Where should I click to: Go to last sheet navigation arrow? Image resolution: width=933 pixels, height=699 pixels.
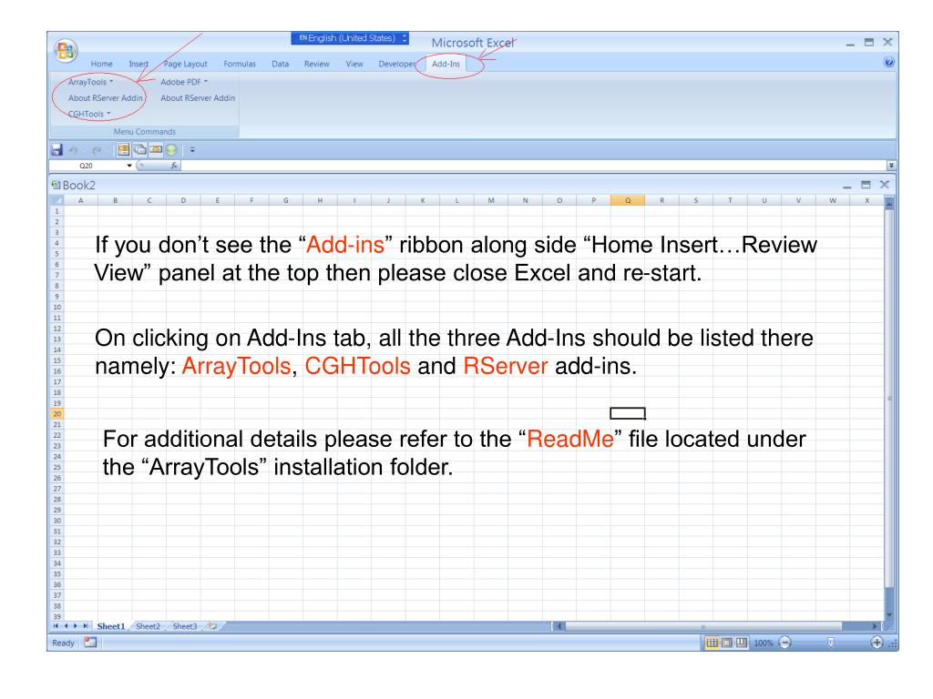click(x=86, y=626)
